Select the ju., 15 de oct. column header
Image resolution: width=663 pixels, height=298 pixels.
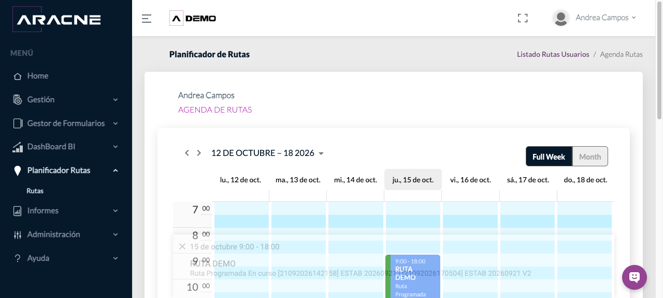point(413,180)
